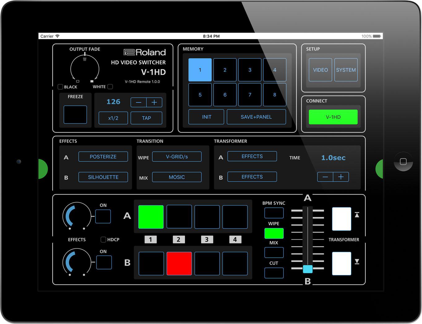Open the VIDEO setup menu
The height and width of the screenshot is (324, 422).
321,70
